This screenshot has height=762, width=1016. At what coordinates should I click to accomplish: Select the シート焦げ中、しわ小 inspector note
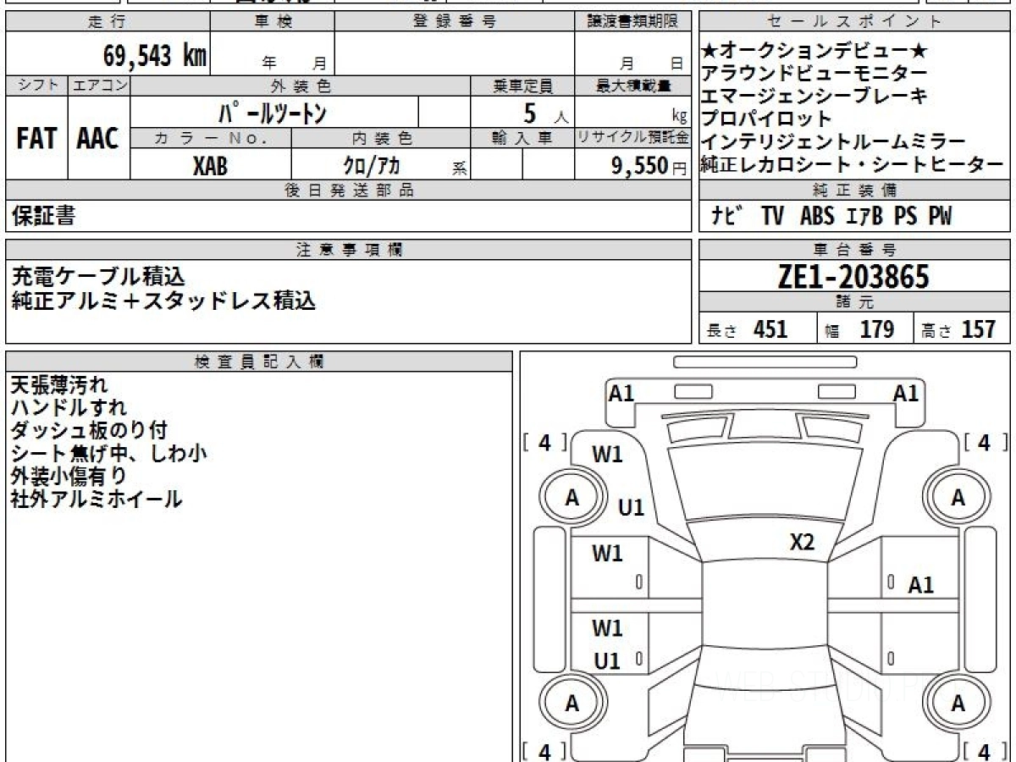[x=108, y=454]
